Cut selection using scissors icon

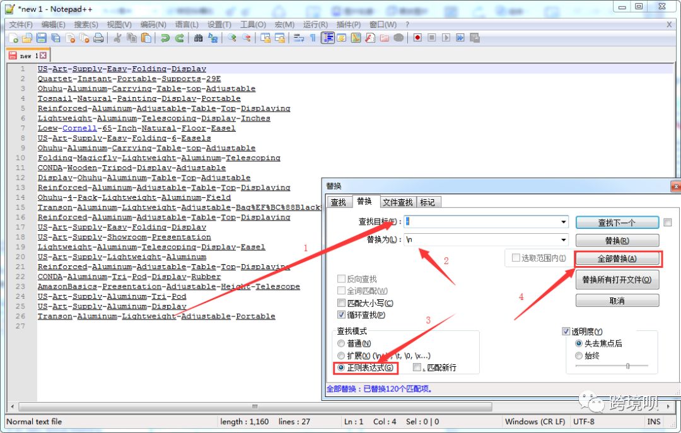117,38
